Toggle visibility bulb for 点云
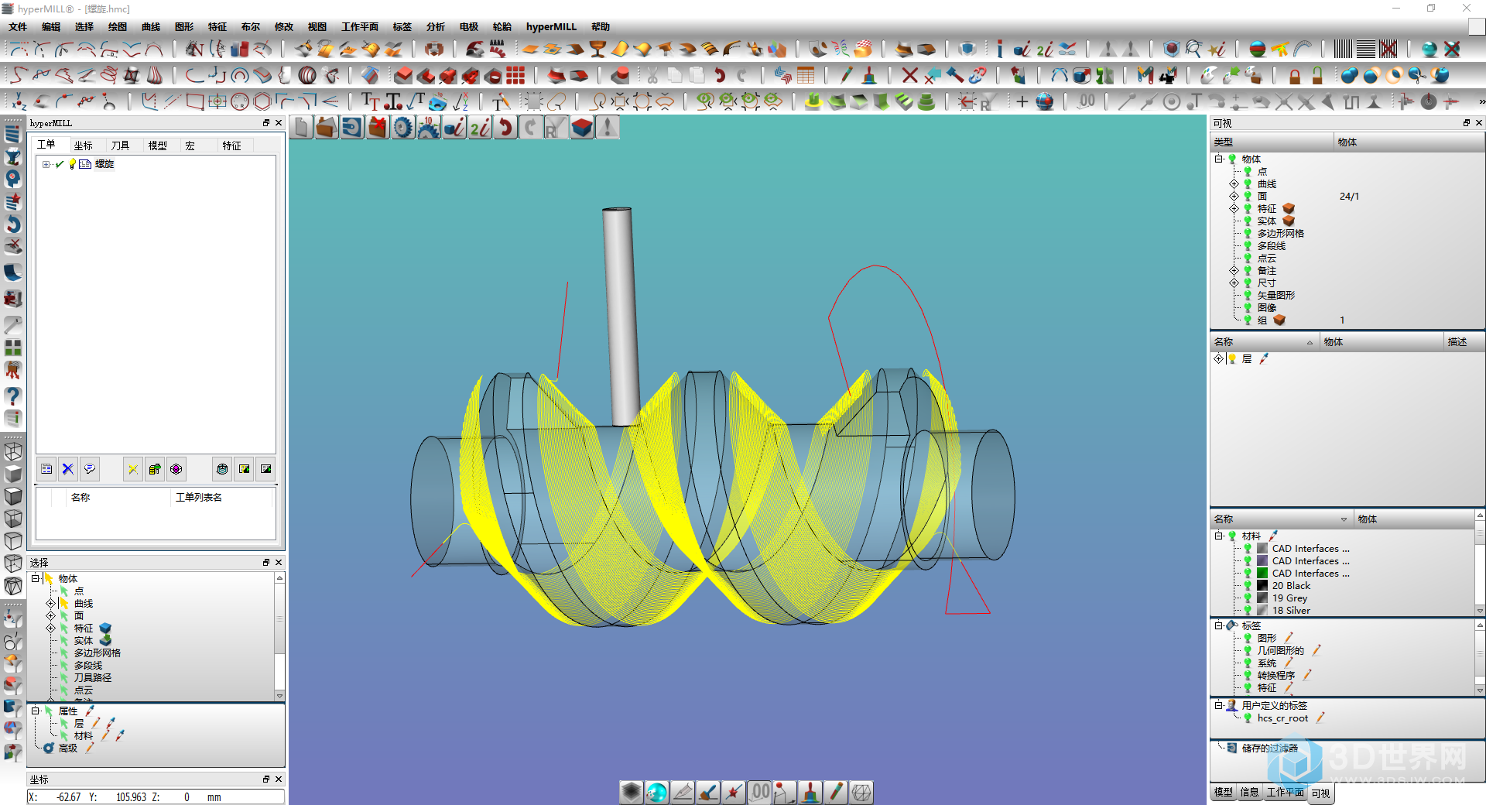Image resolution: width=1486 pixels, height=805 pixels. coord(1248,259)
